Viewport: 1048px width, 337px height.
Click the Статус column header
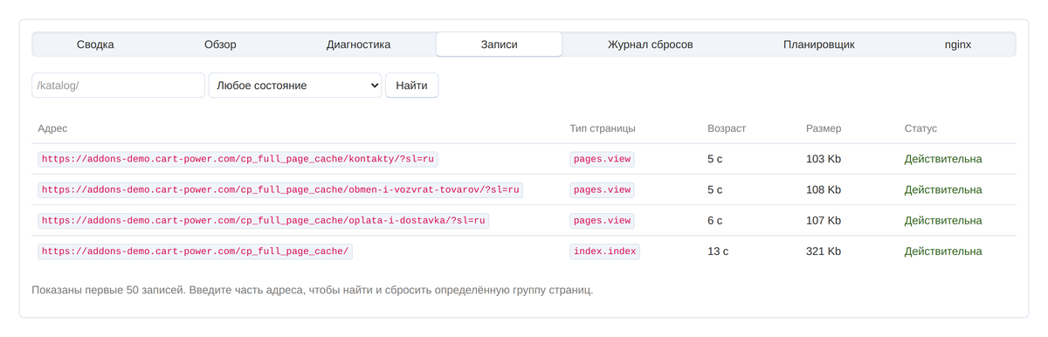pos(920,128)
